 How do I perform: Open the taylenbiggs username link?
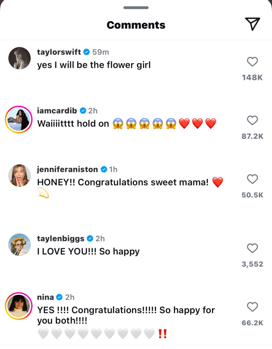(x=60, y=238)
